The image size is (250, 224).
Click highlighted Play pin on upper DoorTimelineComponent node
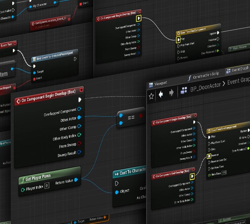[x=178, y=40]
